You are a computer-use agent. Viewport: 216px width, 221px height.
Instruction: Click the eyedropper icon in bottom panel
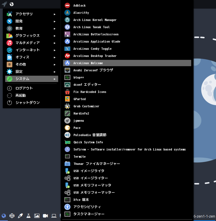pos(20,216)
